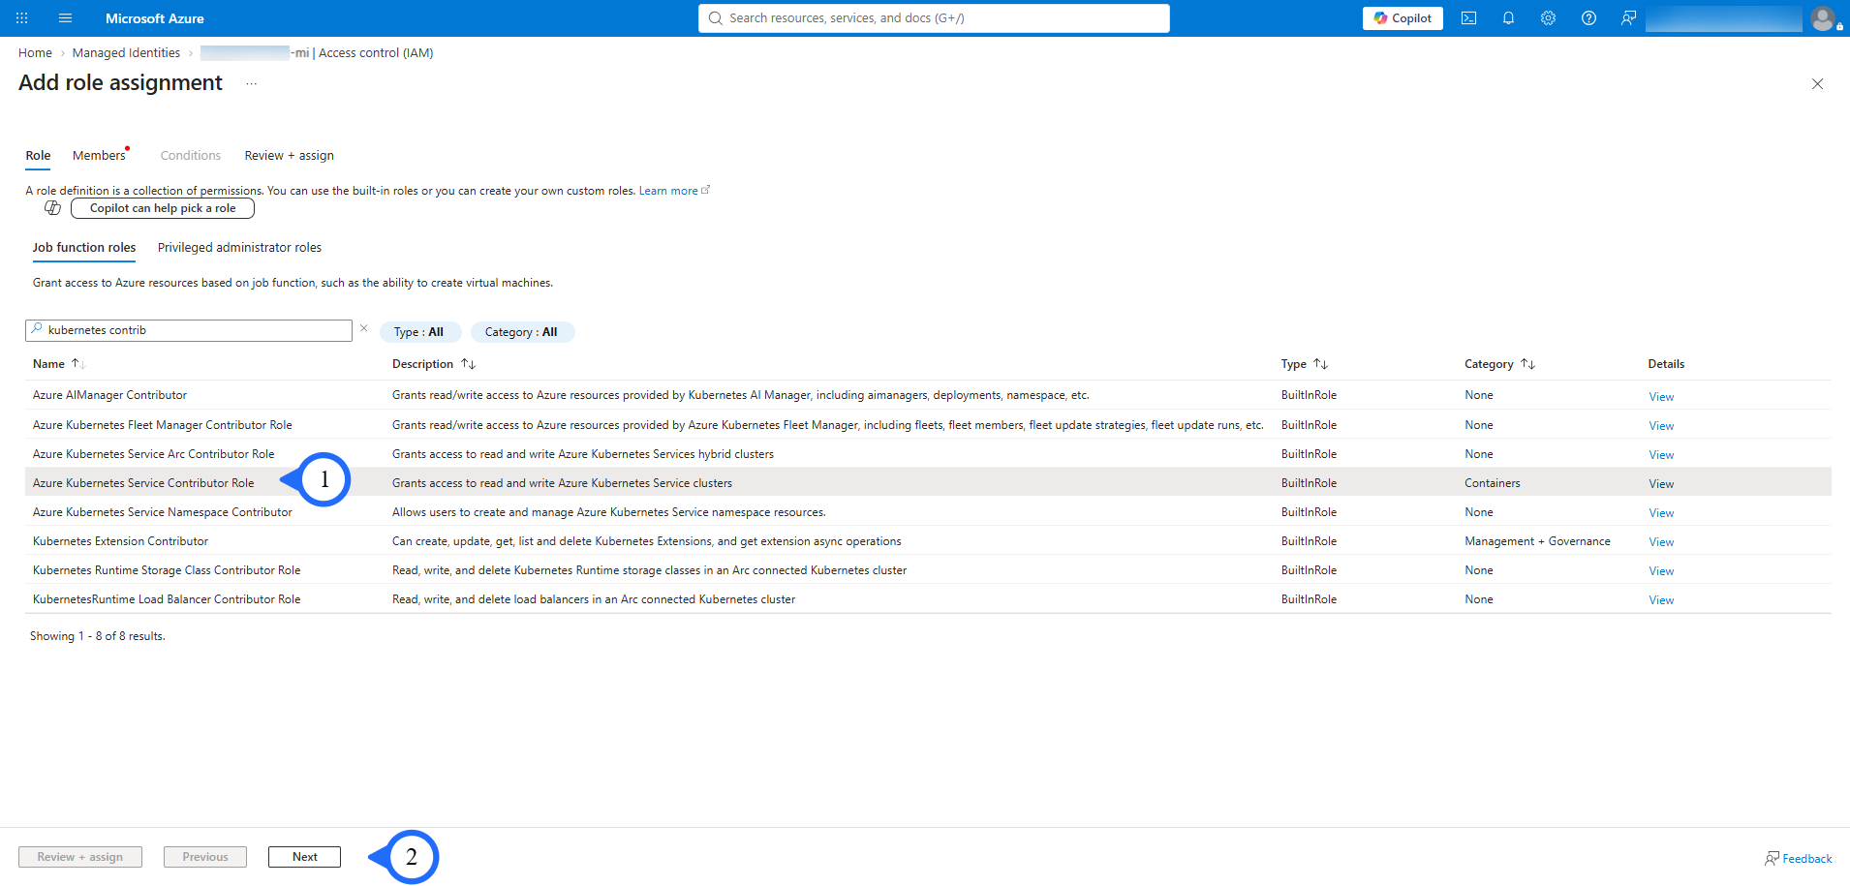
Task: Go to the Home breadcrumb
Action: [35, 53]
